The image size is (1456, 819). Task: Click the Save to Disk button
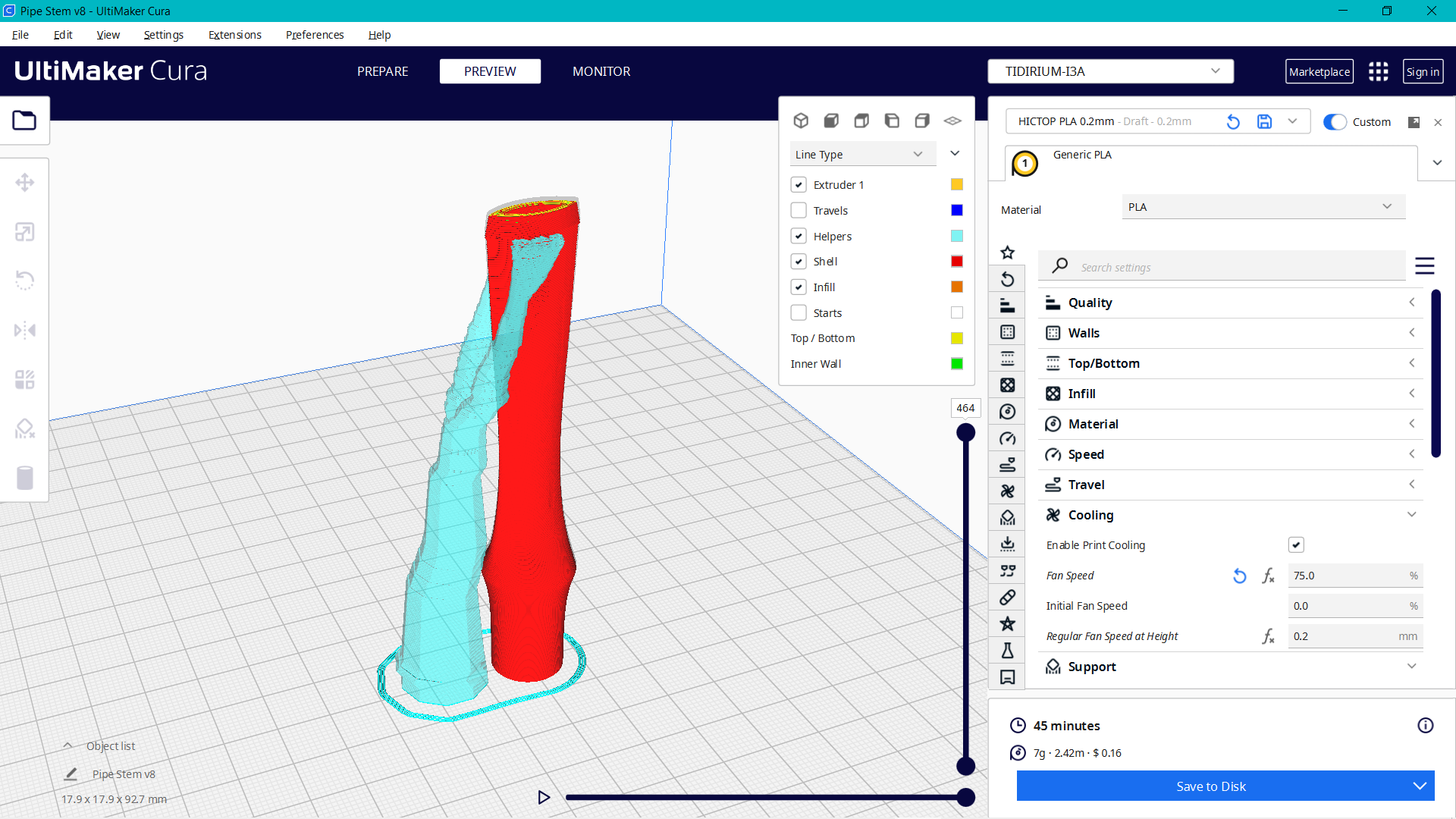[1210, 786]
